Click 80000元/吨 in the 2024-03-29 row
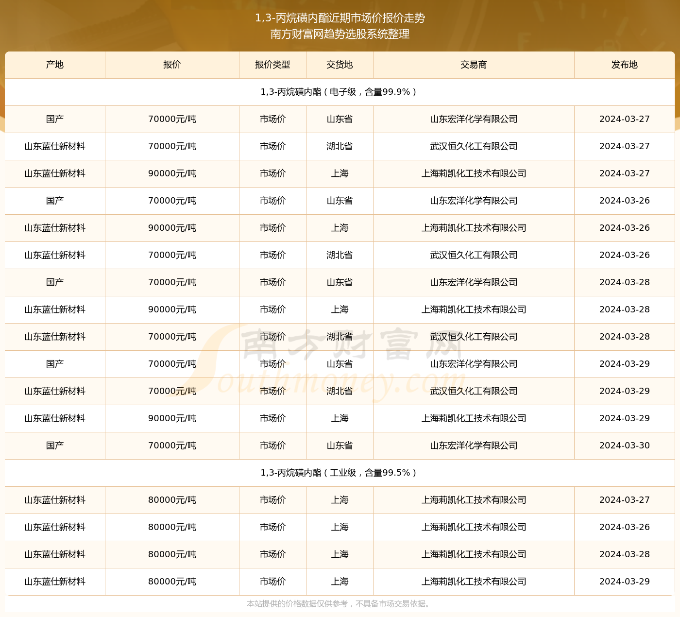 tap(172, 582)
